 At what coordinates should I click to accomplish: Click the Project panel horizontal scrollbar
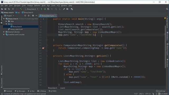click(16, 89)
